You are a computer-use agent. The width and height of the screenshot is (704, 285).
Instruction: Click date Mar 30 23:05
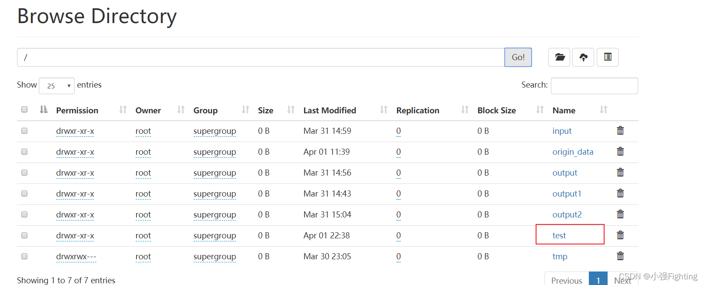pos(327,256)
